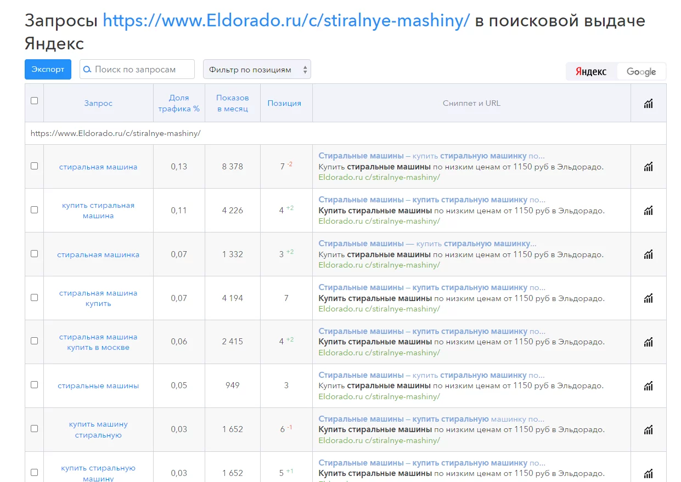Click the traffic share value '0,06'

tap(179, 341)
